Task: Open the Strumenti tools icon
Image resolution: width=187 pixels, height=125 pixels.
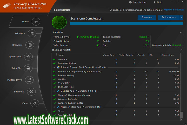Action: click(x=31, y=92)
